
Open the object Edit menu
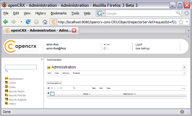pyautogui.click(x=49, y=73)
